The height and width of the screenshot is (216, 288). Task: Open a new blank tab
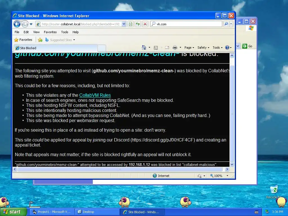pos(102,48)
